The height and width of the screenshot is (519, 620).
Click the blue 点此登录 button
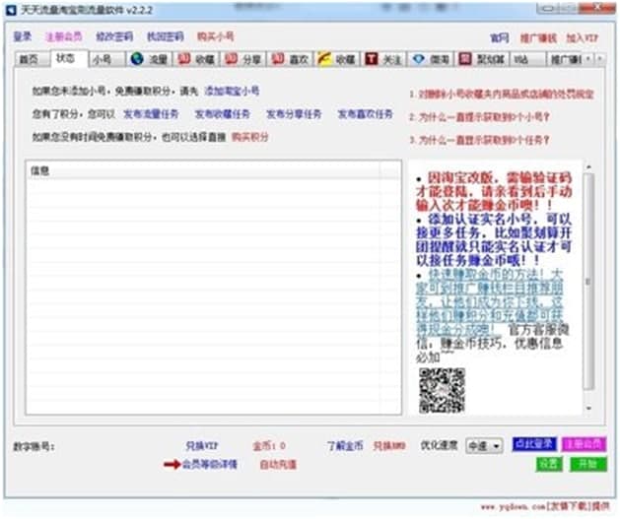[x=534, y=444]
